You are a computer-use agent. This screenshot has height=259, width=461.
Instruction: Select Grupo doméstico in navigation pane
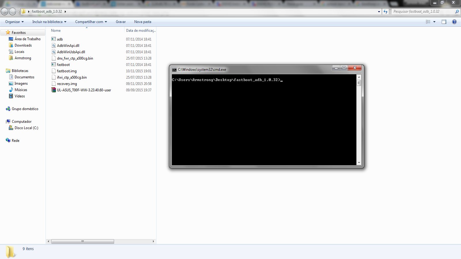coord(25,109)
